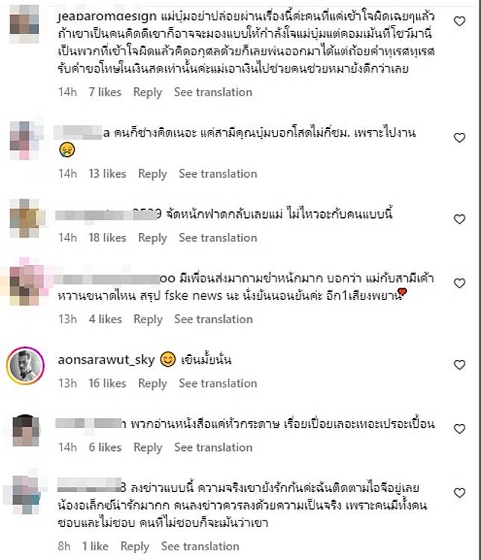Reply to the jeabaromdesign comment
The image size is (481, 560).
pyautogui.click(x=148, y=93)
